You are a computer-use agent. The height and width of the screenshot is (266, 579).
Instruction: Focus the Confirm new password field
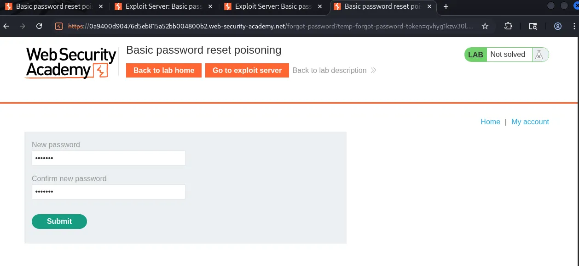tap(109, 192)
